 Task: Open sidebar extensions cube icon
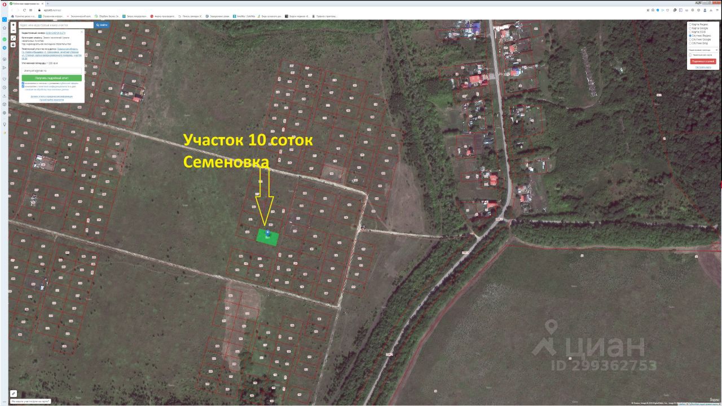5,104
